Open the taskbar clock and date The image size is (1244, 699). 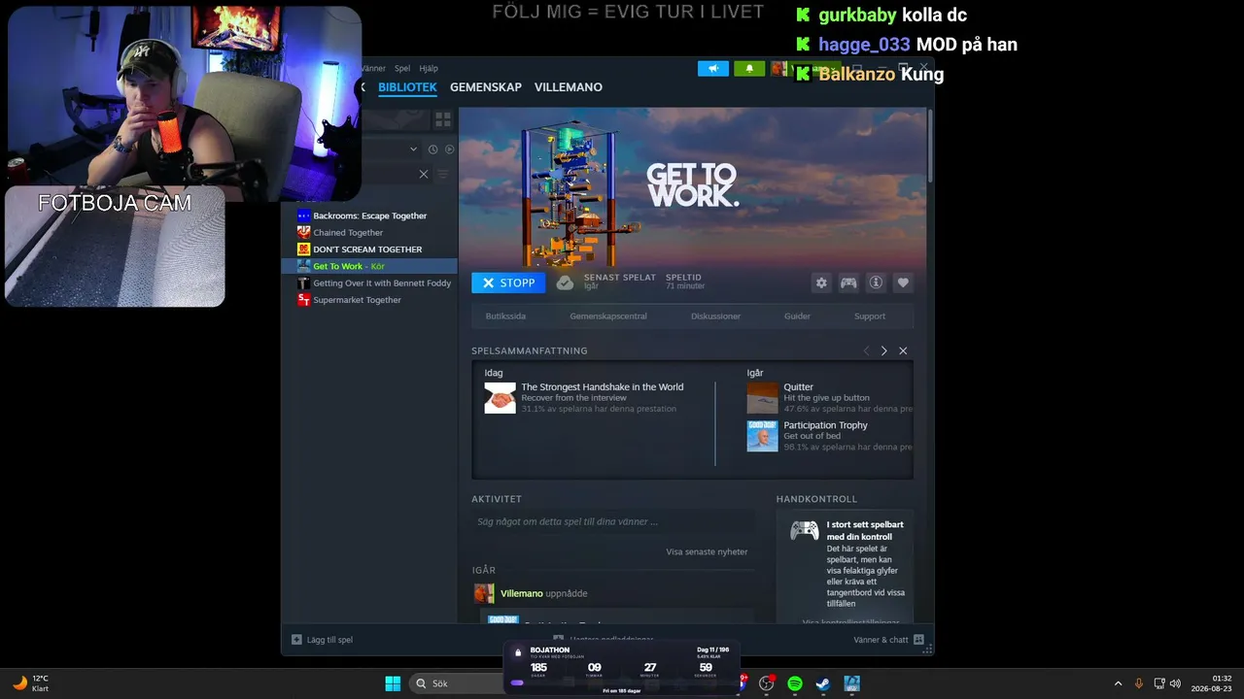(1213, 683)
